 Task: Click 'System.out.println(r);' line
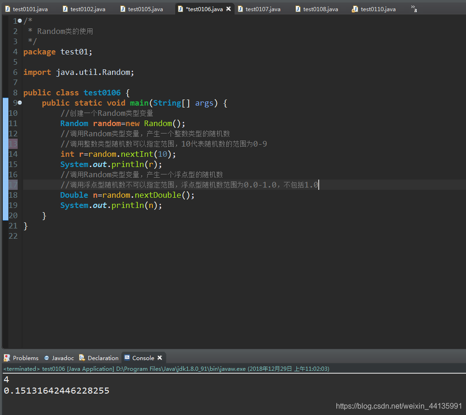coord(111,164)
